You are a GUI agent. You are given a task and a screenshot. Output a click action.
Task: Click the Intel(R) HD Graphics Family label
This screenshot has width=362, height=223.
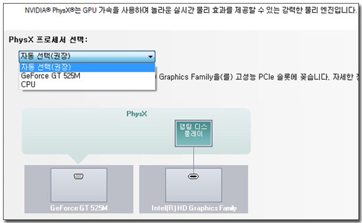coord(194,208)
